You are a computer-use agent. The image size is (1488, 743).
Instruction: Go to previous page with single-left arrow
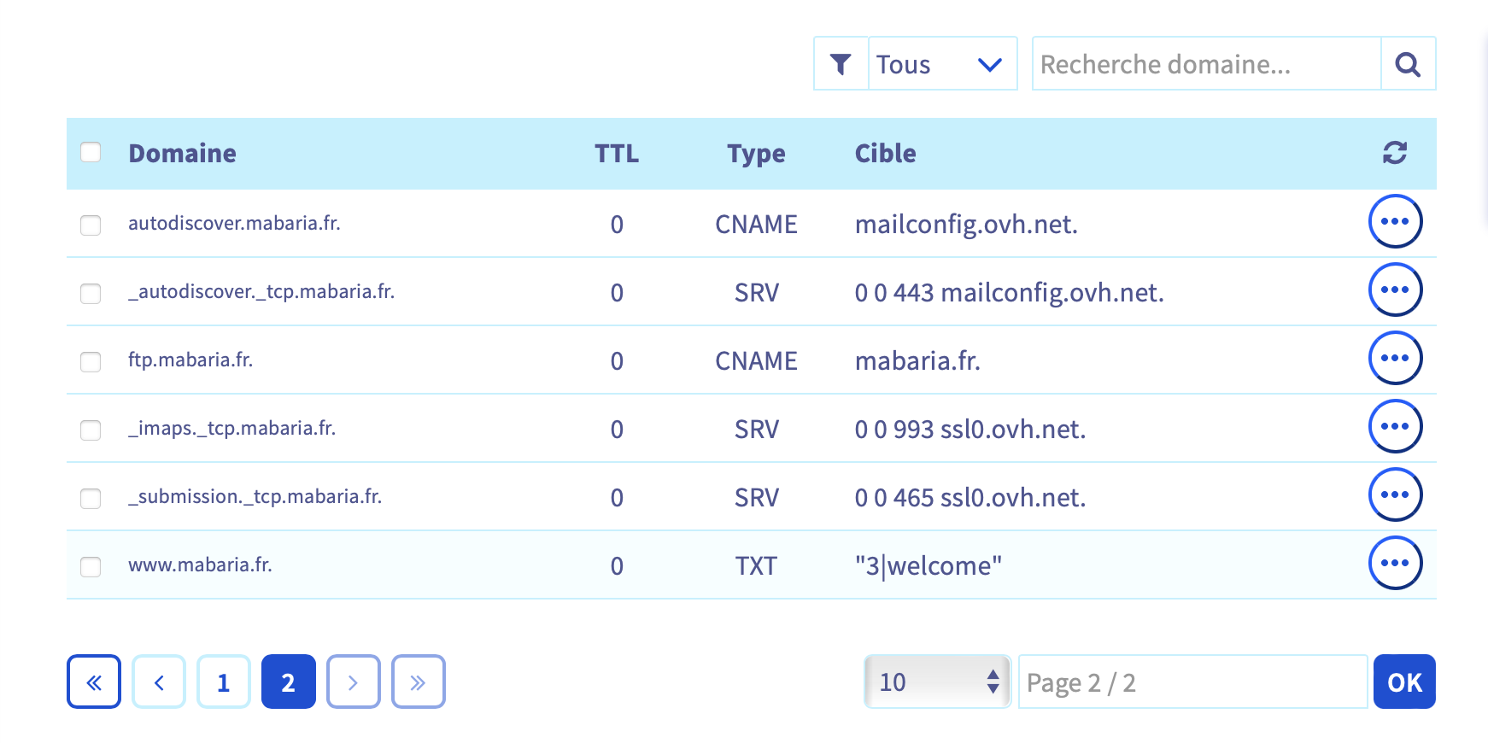tap(159, 682)
